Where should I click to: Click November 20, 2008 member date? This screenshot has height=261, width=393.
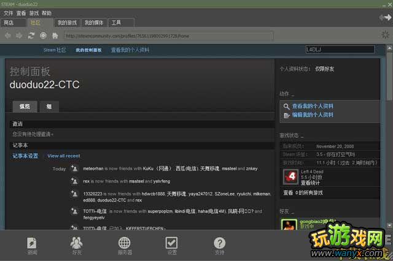335,146
